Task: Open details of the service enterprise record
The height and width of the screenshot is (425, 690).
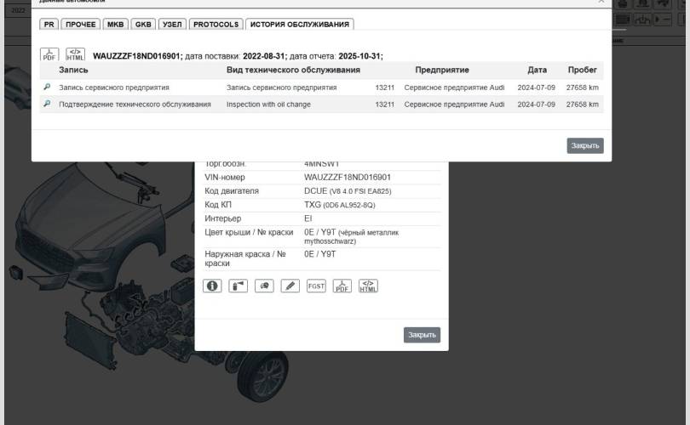Action: [x=48, y=87]
